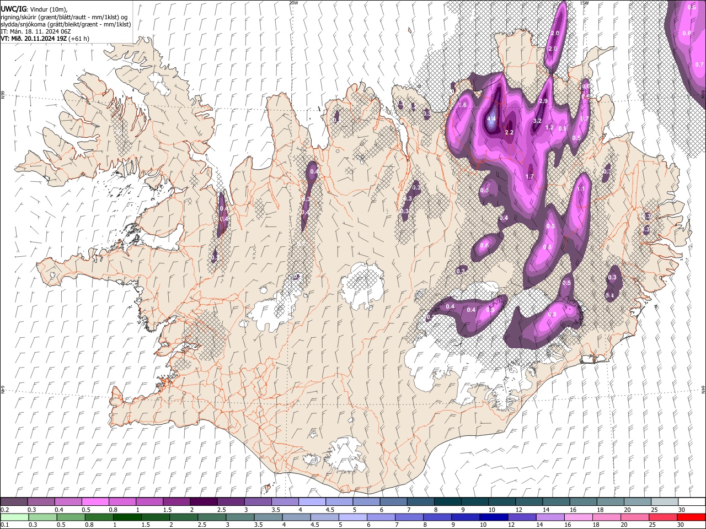Pick the light pink 16–18 bottom legend swatch
The width and height of the screenshot is (706, 529).
pos(579,517)
